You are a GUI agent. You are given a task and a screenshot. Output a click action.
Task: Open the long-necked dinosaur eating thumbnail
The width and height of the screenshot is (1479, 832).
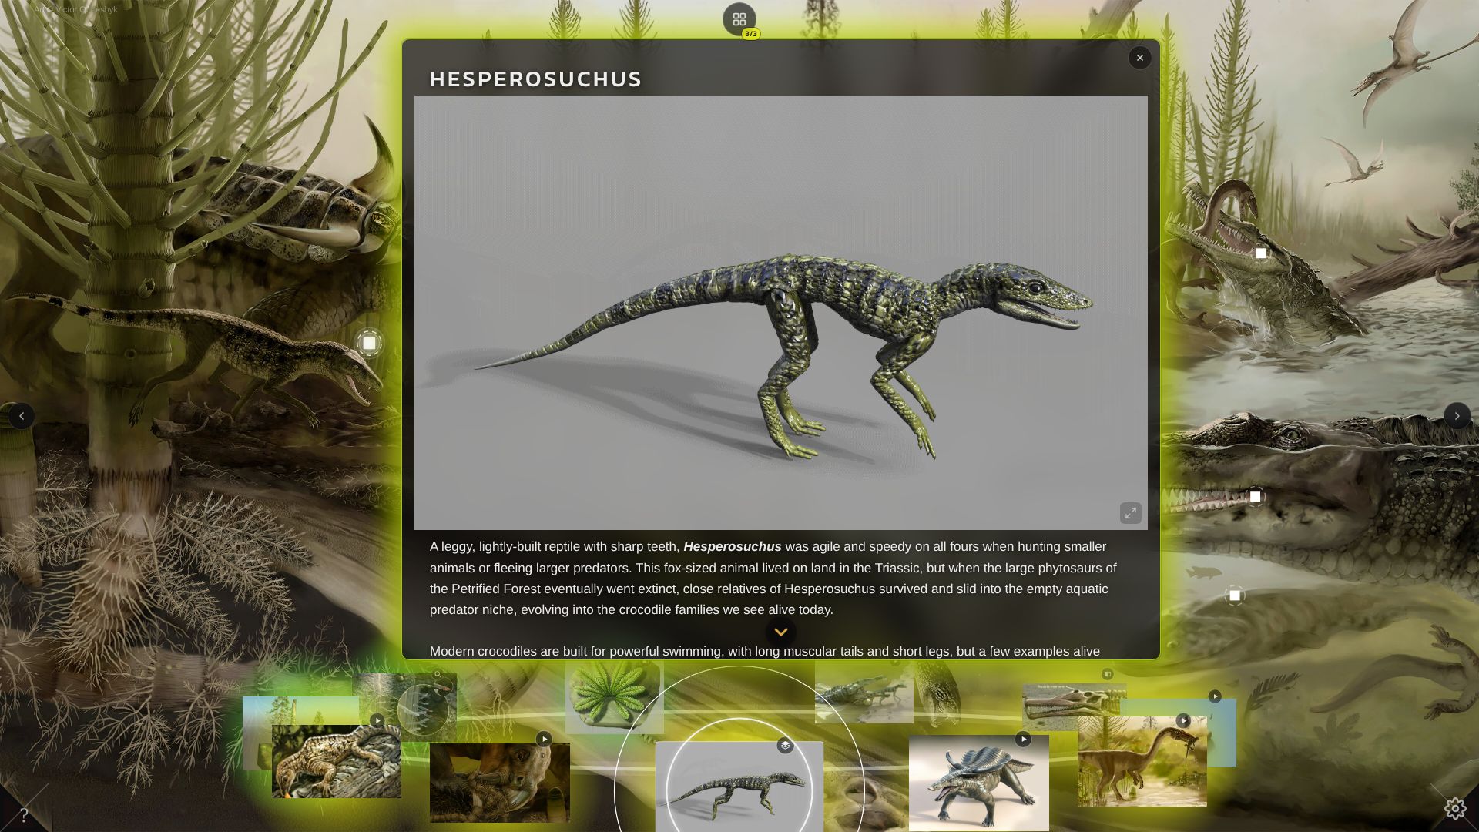click(1142, 761)
